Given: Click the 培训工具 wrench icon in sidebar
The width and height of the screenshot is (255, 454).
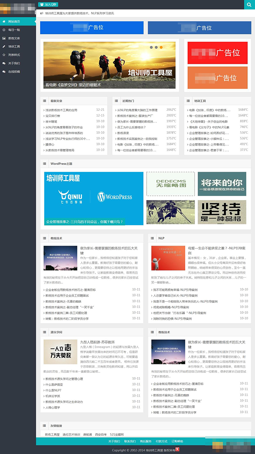Looking at the screenshot, I should coord(4,46).
